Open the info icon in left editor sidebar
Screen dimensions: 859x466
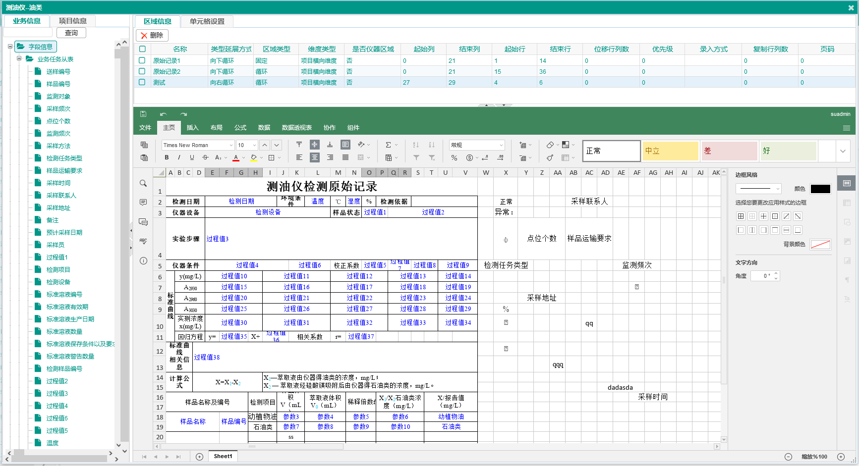[x=143, y=260]
